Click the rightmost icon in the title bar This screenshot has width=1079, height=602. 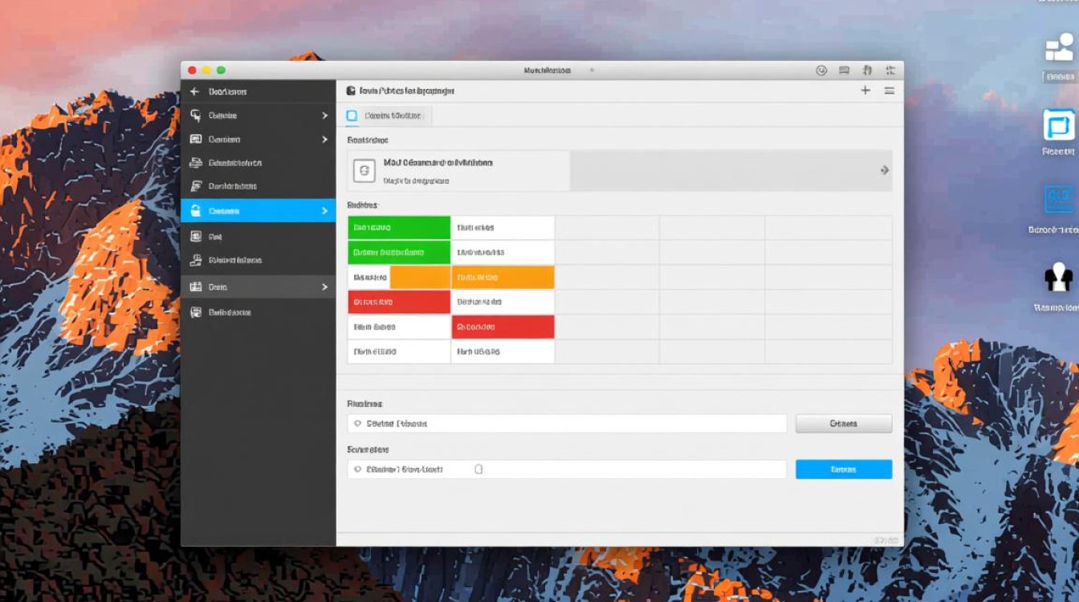[x=890, y=71]
